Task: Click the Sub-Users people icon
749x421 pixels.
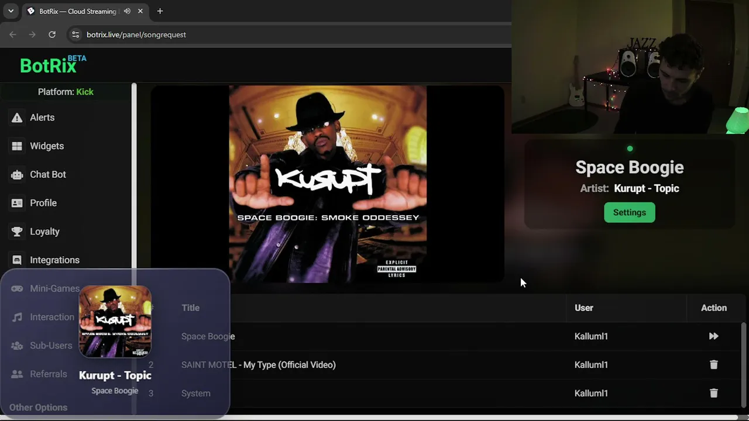Action: click(x=17, y=346)
